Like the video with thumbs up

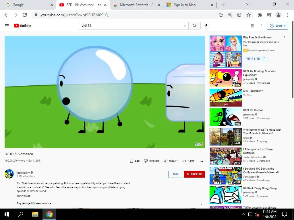click(x=135, y=161)
